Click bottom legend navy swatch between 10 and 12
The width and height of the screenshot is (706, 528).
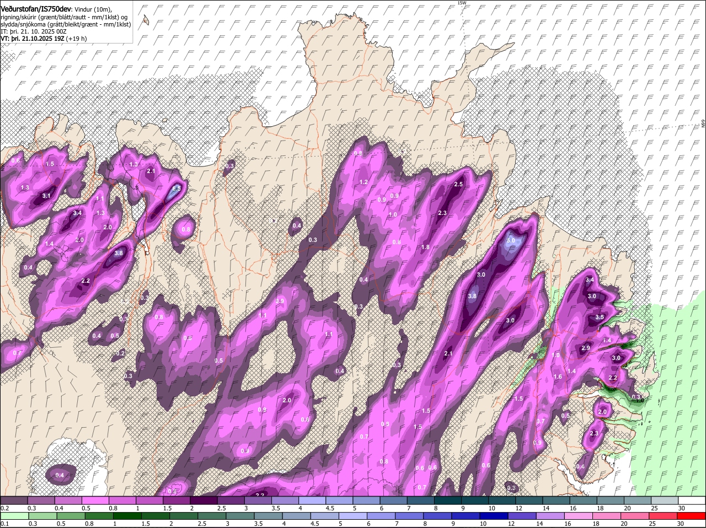point(495,516)
